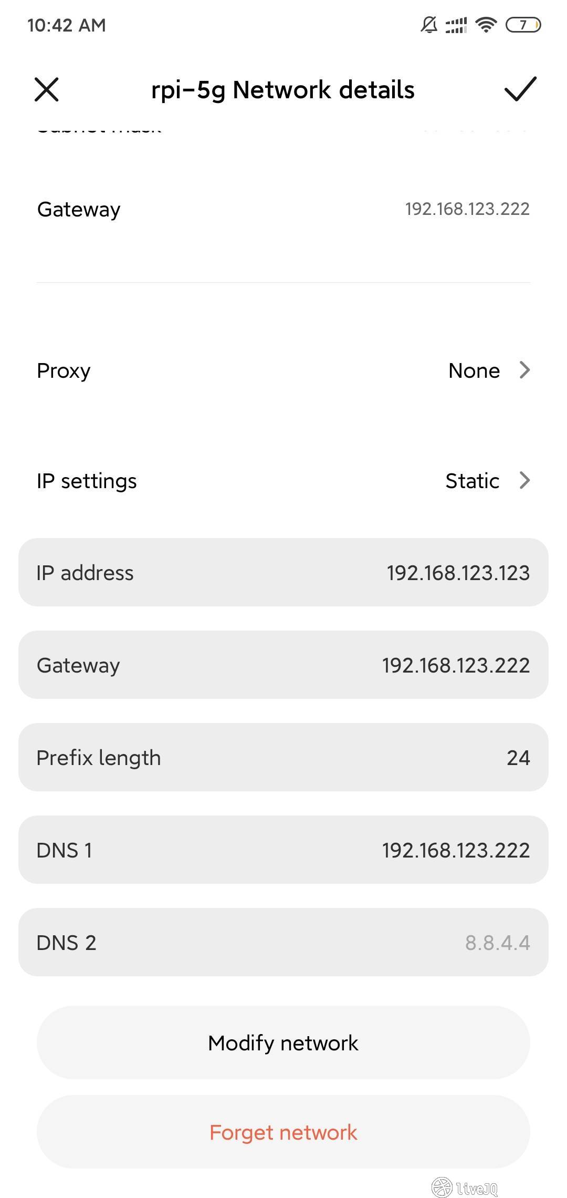Tap the muted bell status icon
The height and width of the screenshot is (1198, 567).
[x=429, y=25]
